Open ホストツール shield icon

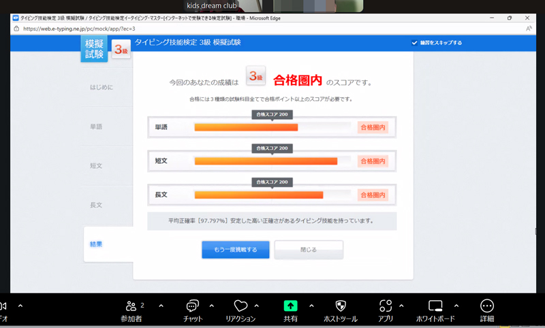[341, 306]
